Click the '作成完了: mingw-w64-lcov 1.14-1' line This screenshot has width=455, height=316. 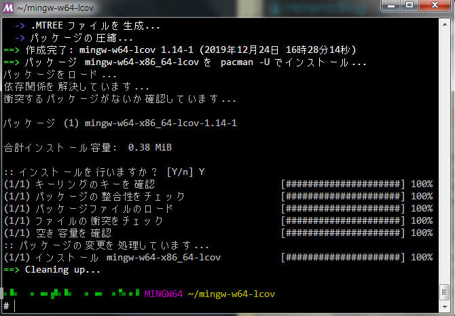coord(180,50)
